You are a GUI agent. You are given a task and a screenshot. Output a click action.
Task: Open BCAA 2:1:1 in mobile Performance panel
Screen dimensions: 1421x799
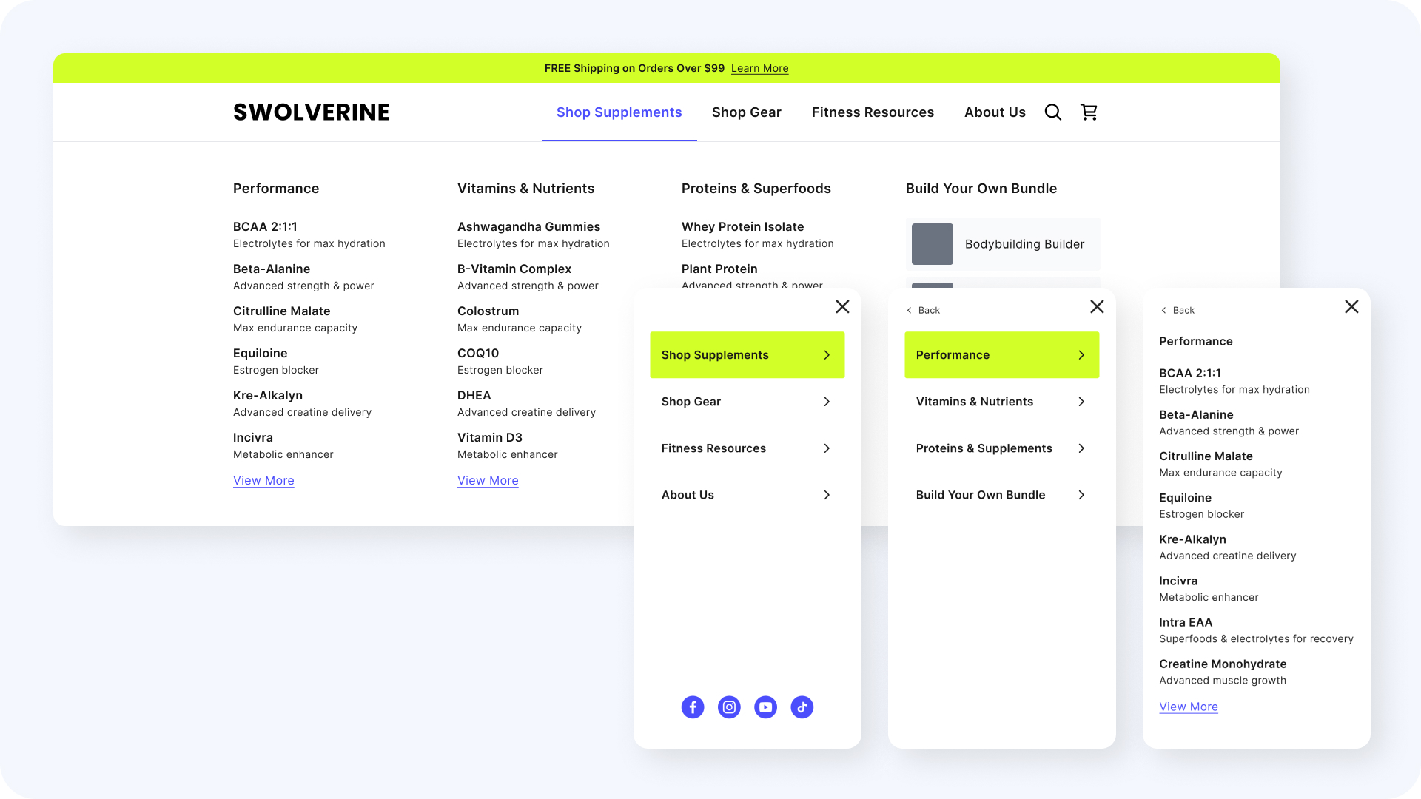pyautogui.click(x=1234, y=381)
